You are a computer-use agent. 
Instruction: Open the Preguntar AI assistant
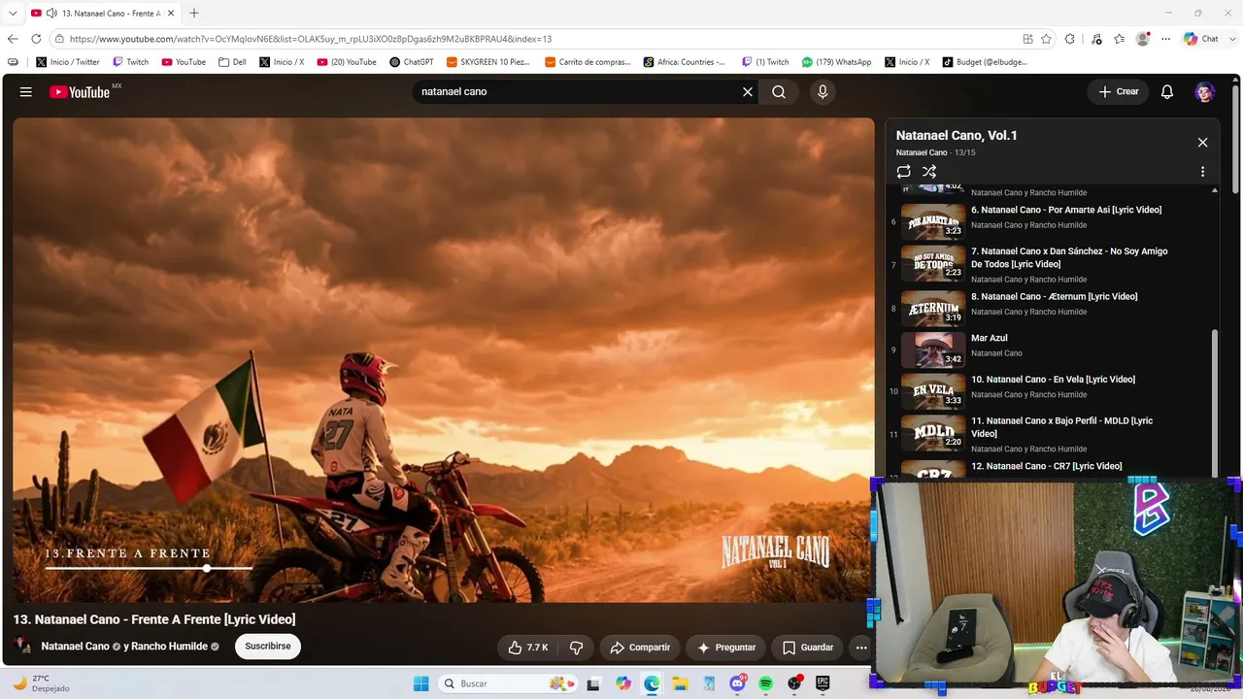725,648
